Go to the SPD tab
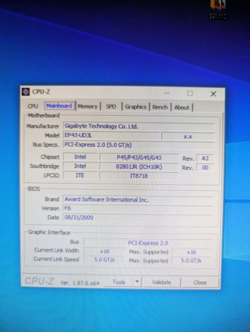 coord(111,107)
